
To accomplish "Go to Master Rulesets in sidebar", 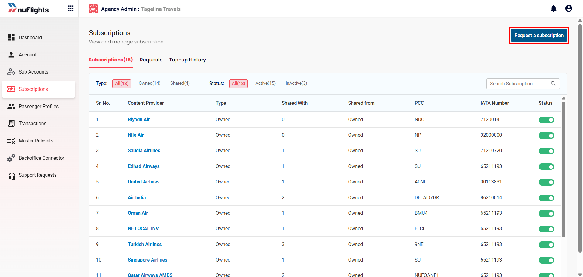I will 39,141.
